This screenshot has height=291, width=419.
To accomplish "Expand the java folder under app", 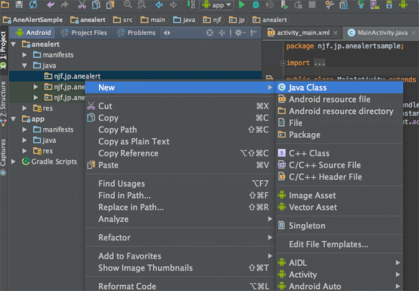I will (x=24, y=140).
